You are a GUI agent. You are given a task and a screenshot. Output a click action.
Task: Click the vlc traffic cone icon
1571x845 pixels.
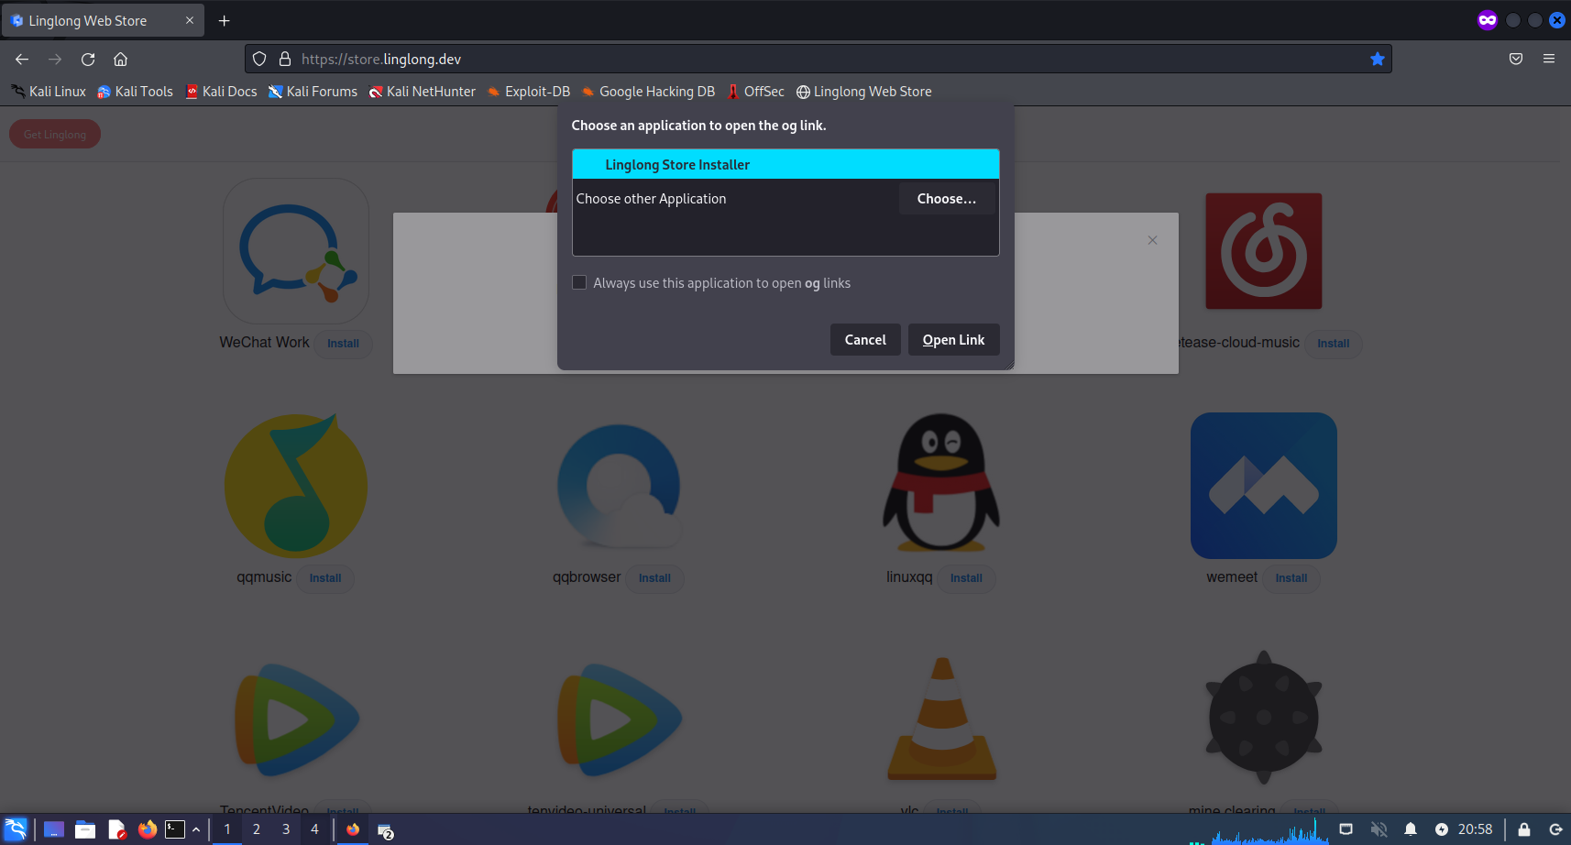pos(942,719)
